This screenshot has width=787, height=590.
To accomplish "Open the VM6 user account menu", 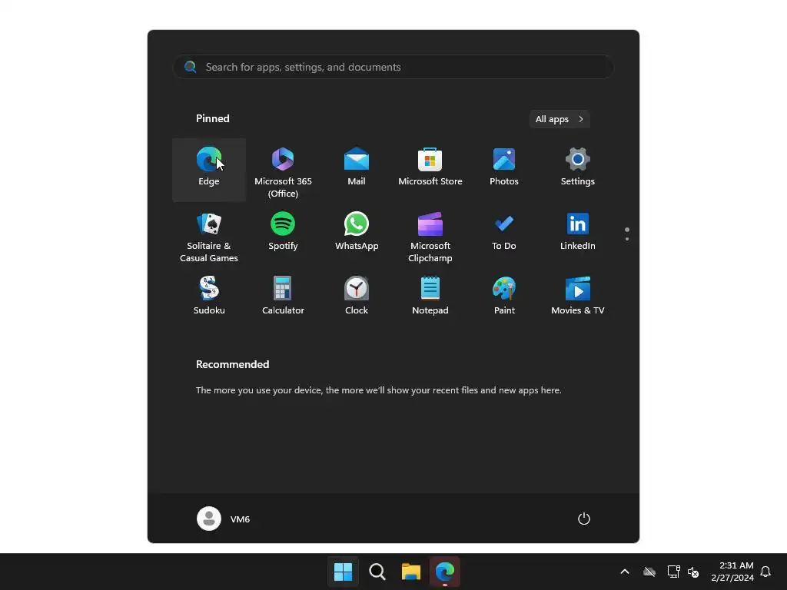I will coord(224,519).
